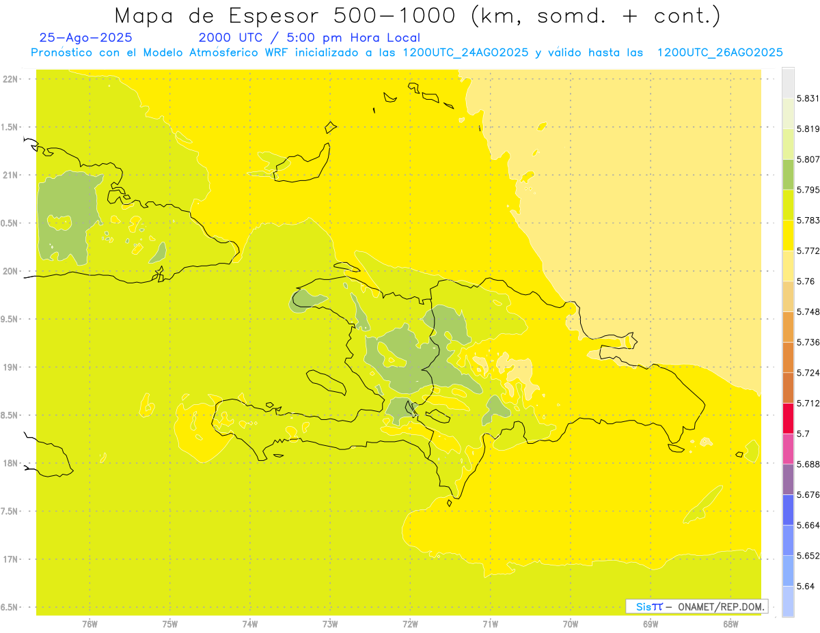Viewport: 820px width, 633px height.
Task: Click the legend value 5.783
Action: pyautogui.click(x=808, y=221)
